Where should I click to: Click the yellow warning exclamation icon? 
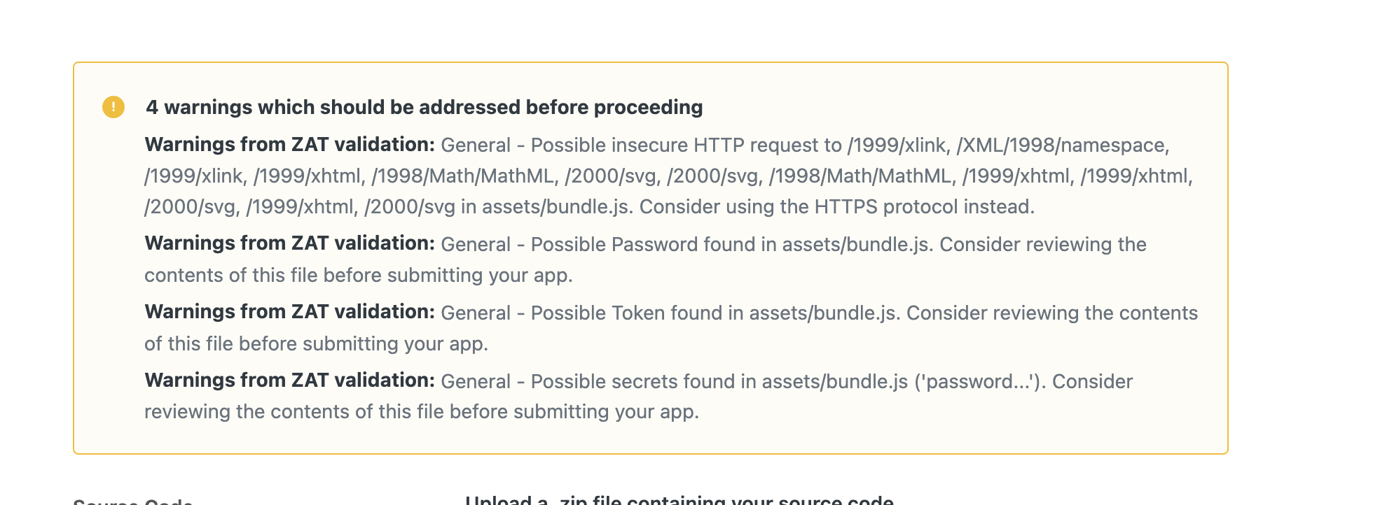click(113, 107)
